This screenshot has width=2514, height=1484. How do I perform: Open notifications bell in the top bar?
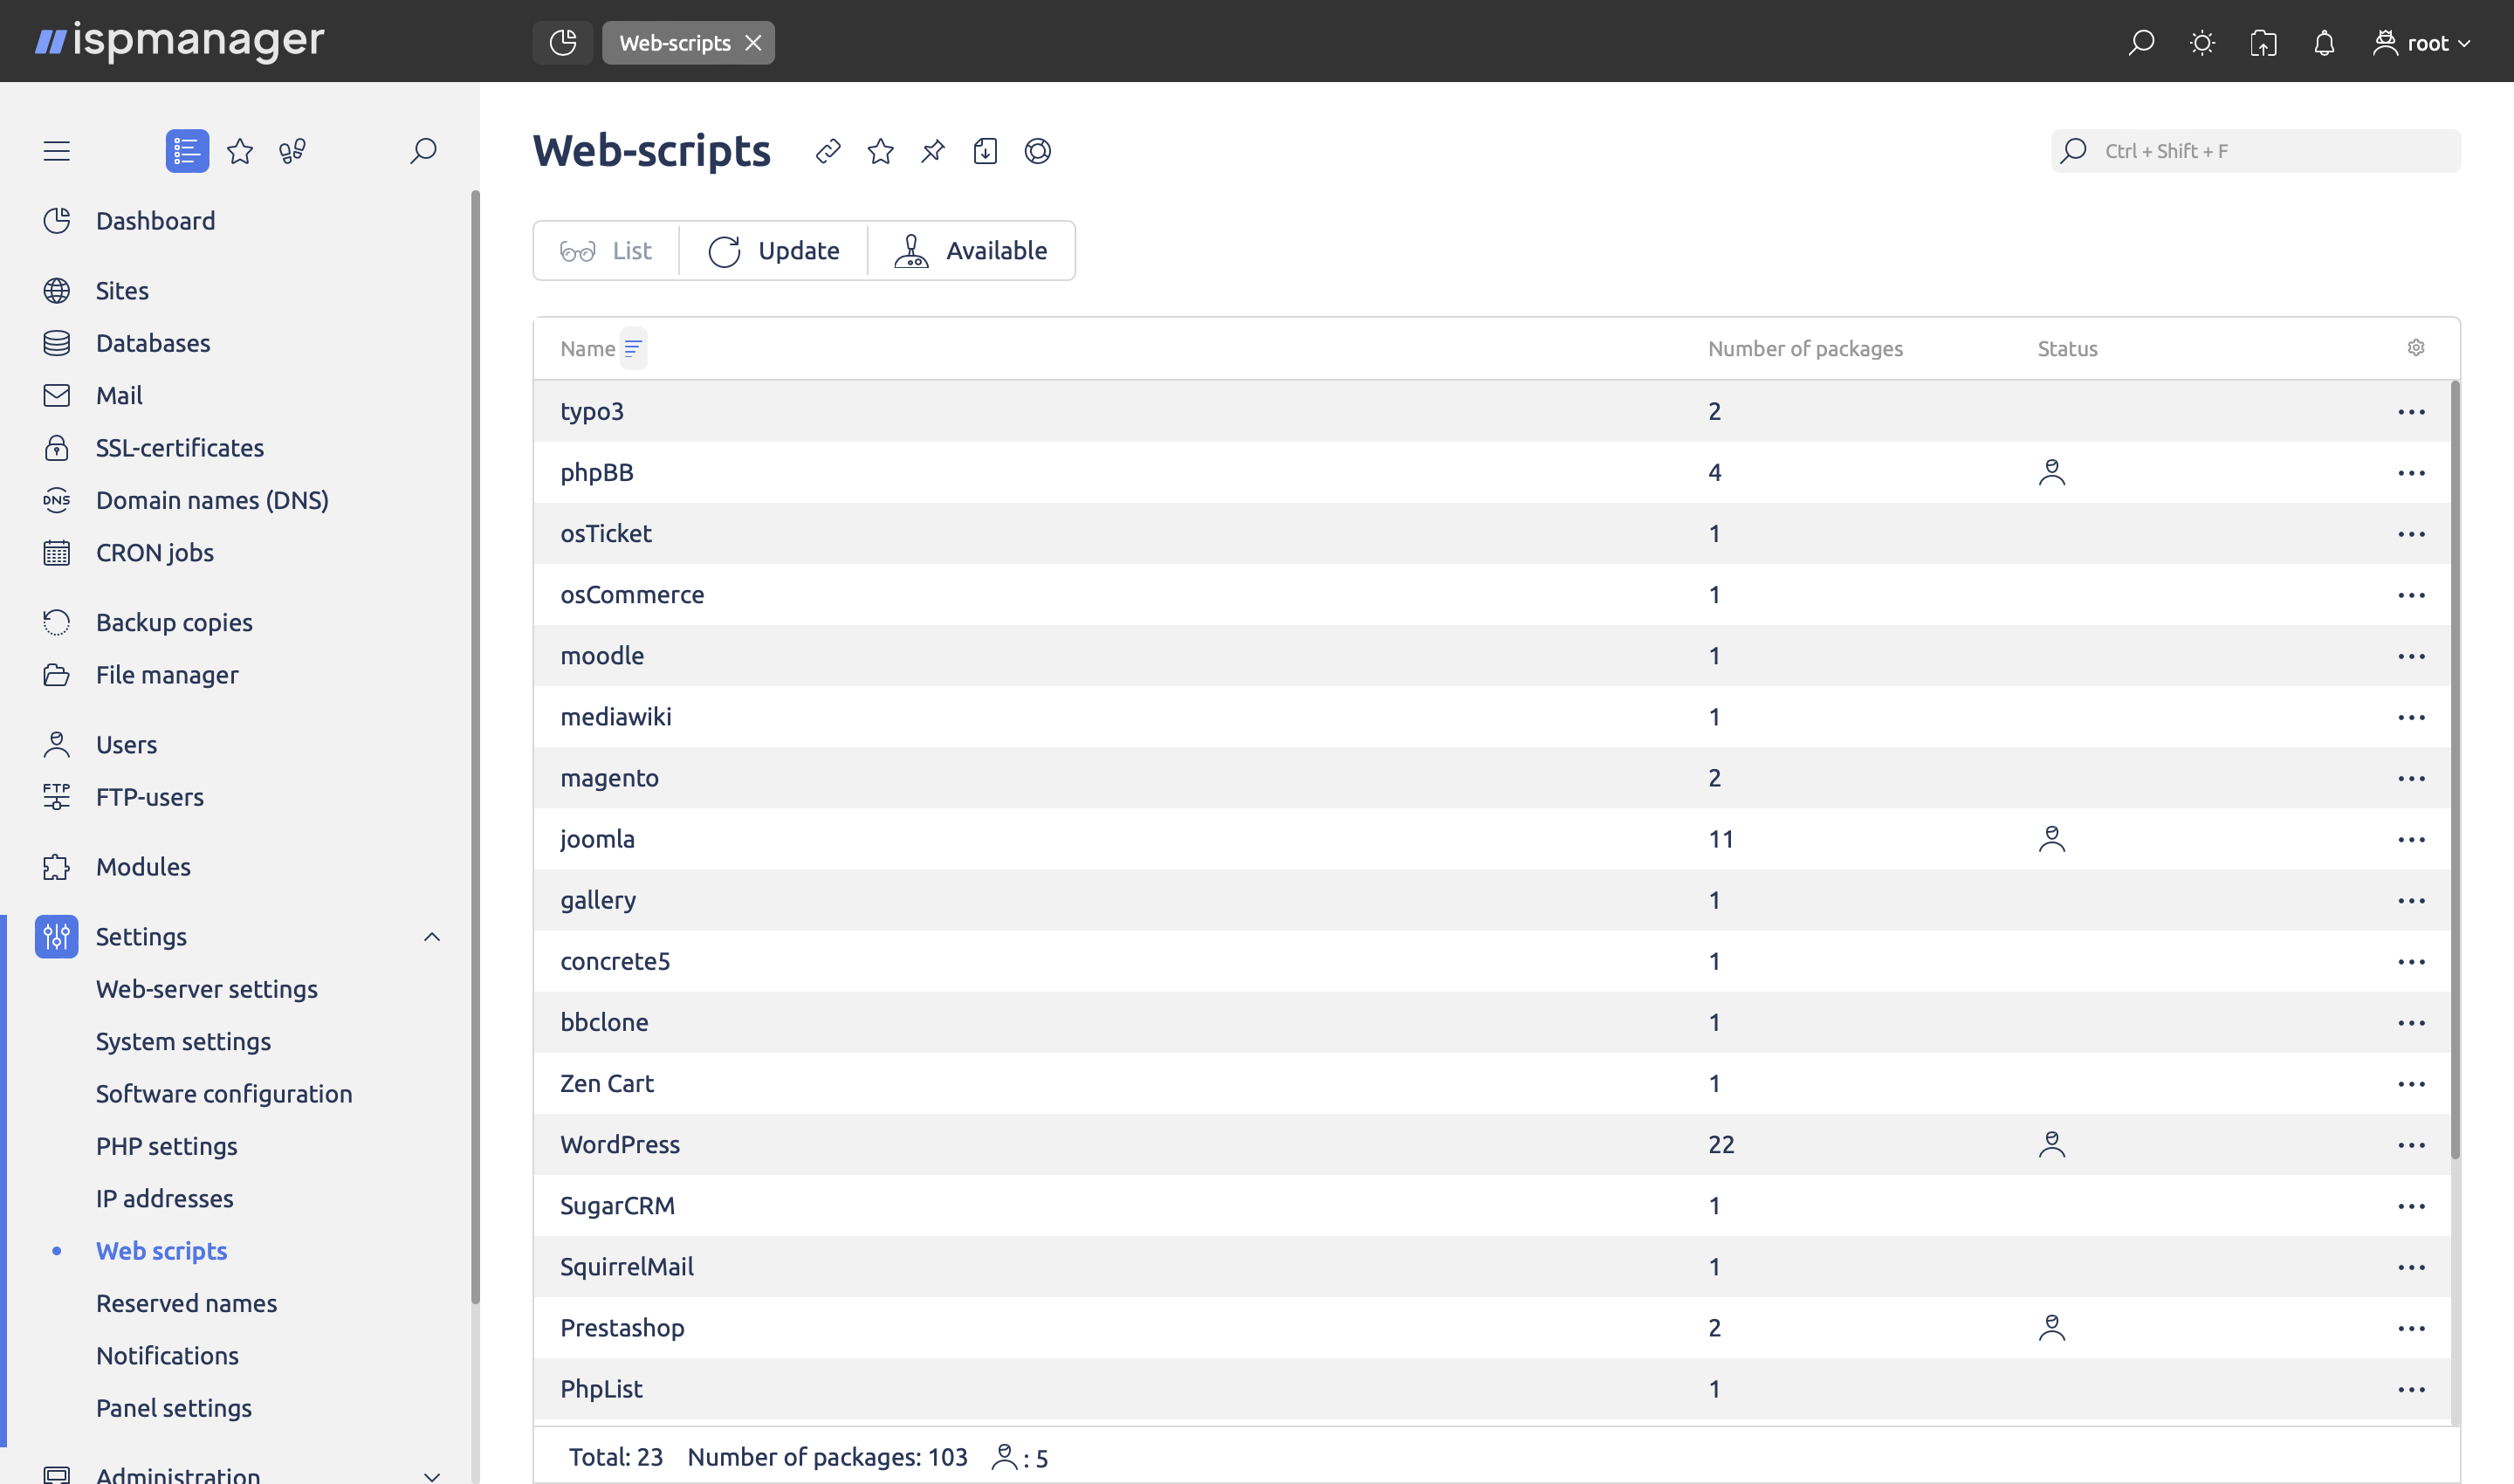tap(2324, 43)
